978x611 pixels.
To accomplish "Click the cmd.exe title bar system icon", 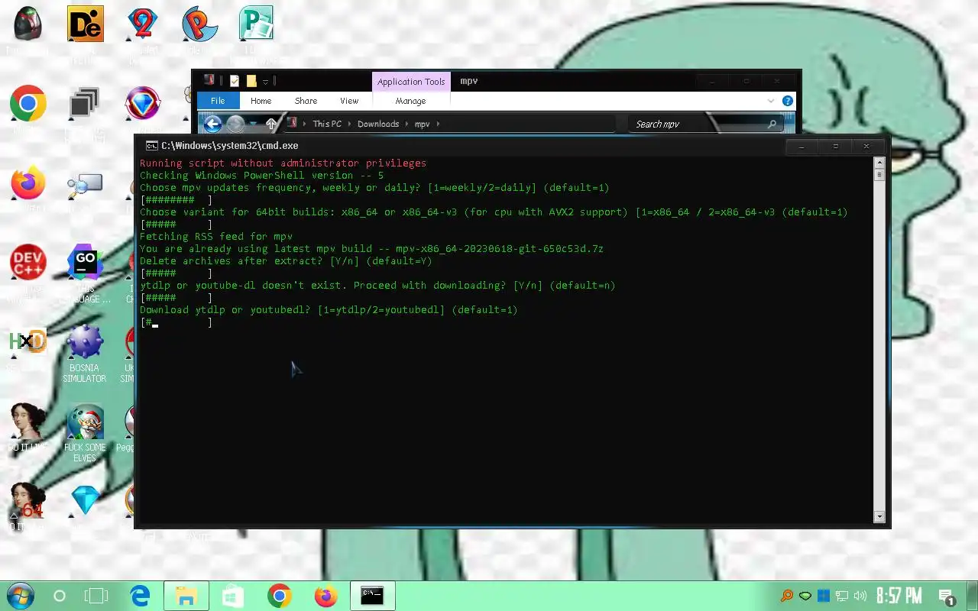I will click(152, 145).
